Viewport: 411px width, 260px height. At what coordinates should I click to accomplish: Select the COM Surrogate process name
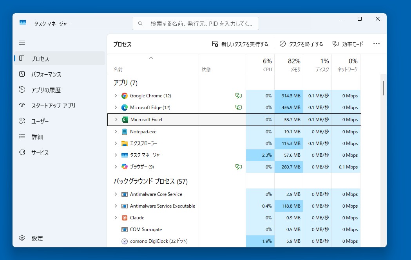pos(146,230)
